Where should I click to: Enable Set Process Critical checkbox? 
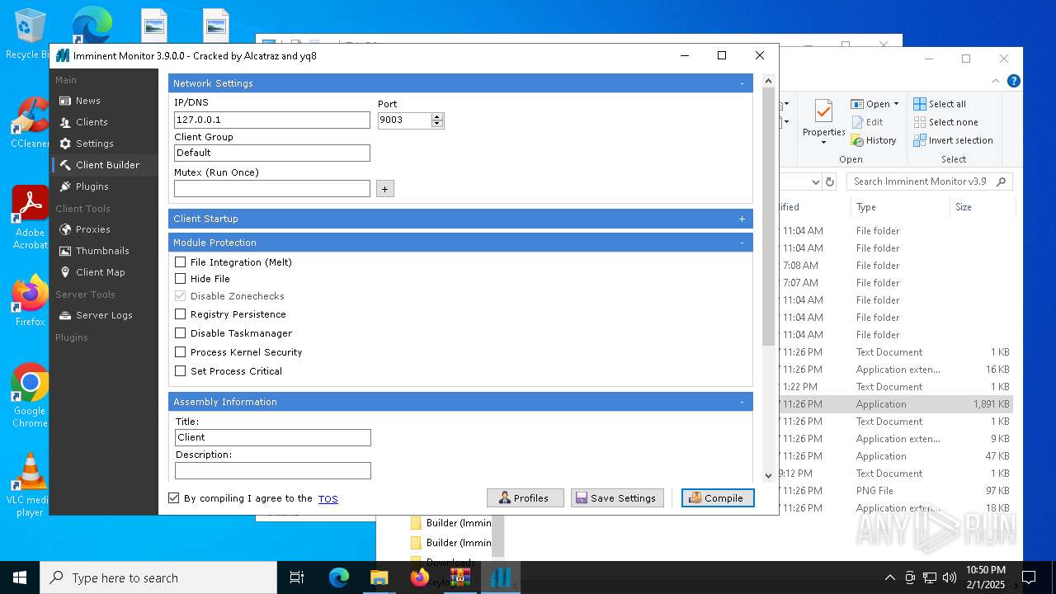point(181,371)
